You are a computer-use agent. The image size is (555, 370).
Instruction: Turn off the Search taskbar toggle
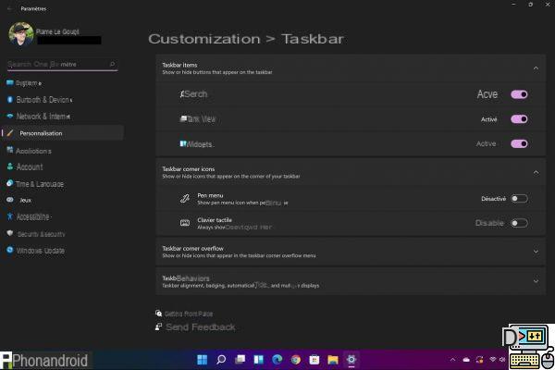click(519, 94)
